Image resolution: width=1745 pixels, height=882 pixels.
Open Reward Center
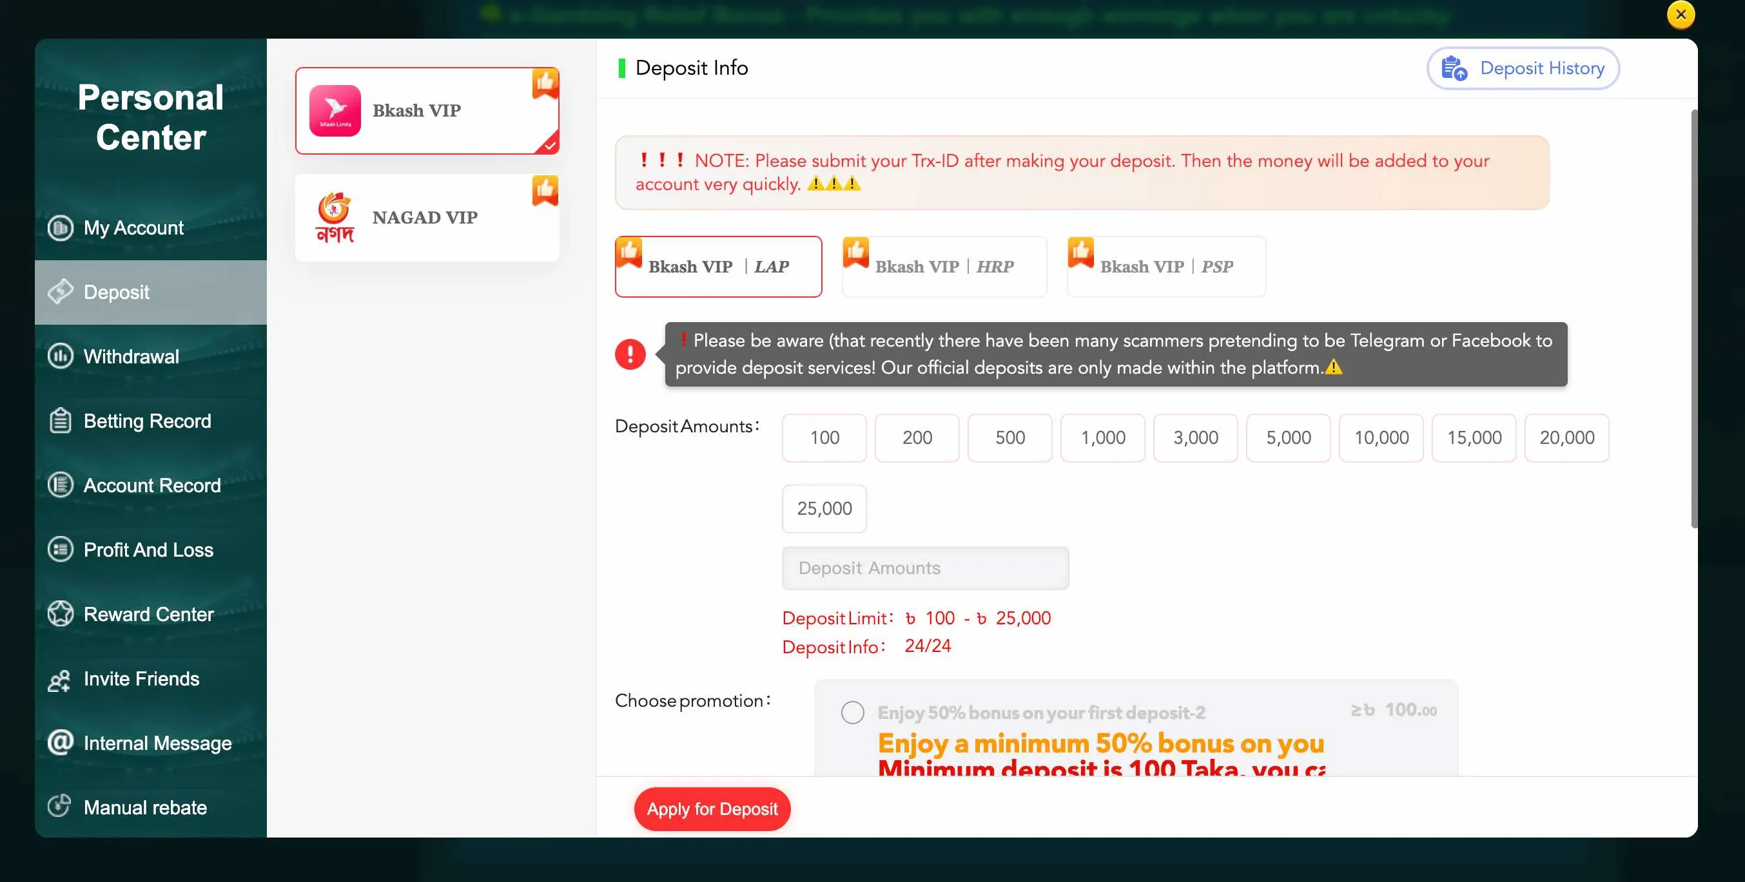click(150, 613)
